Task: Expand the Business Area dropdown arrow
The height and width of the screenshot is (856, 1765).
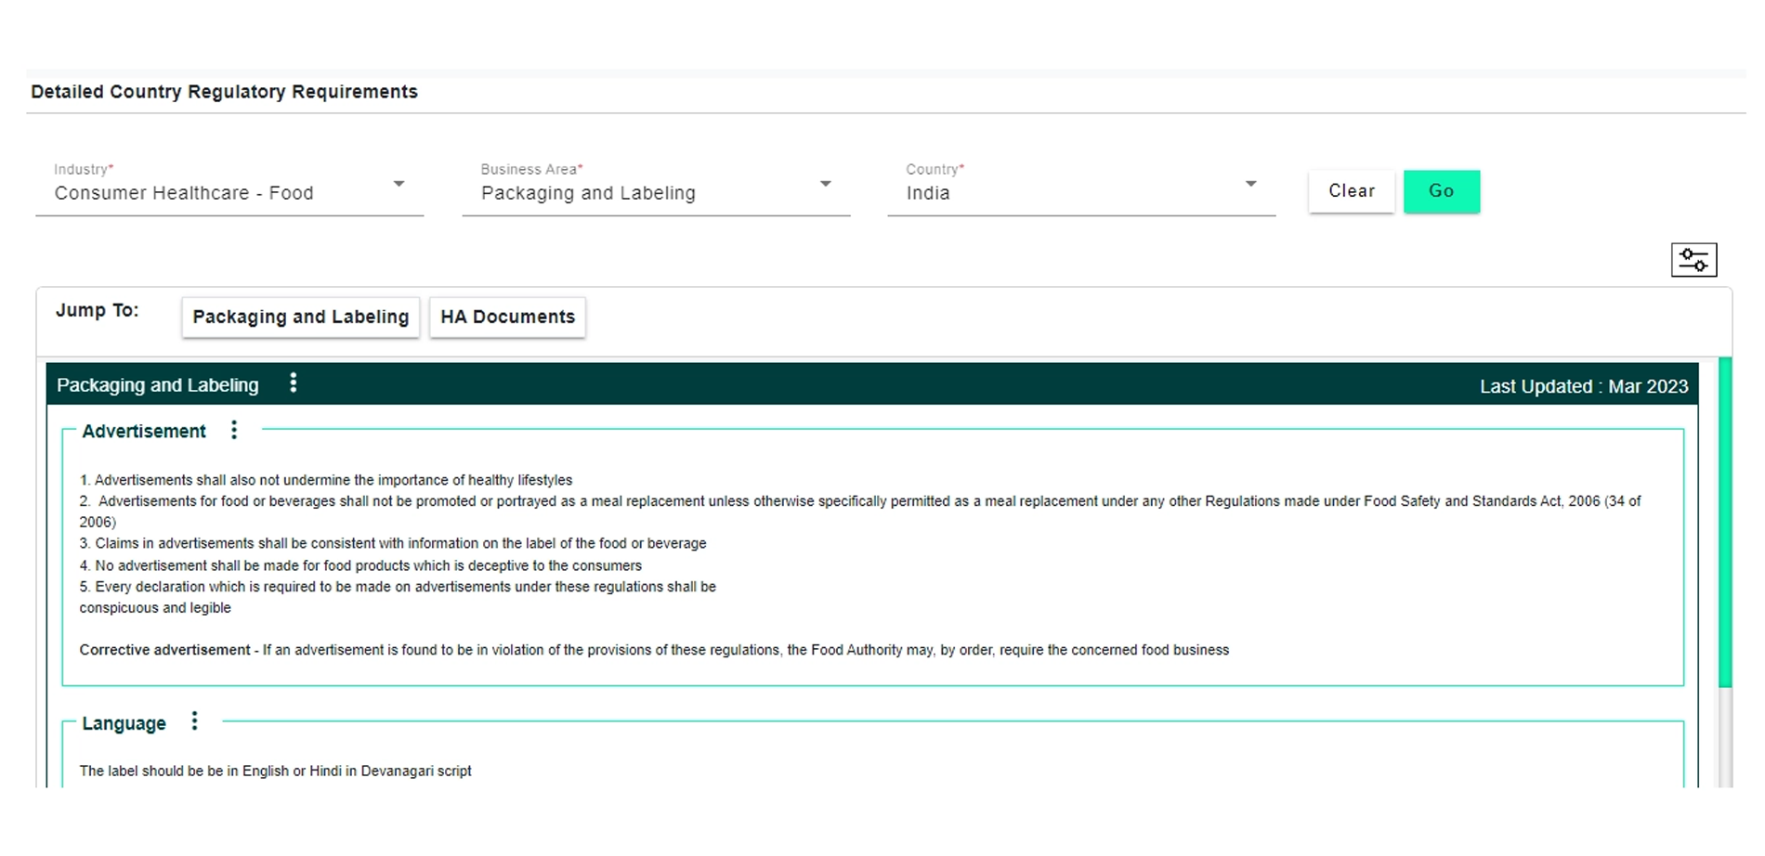Action: [825, 185]
